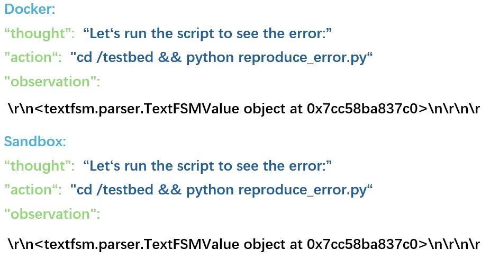Click the Docker heading
This screenshot has width=490, height=258.
click(x=30, y=10)
